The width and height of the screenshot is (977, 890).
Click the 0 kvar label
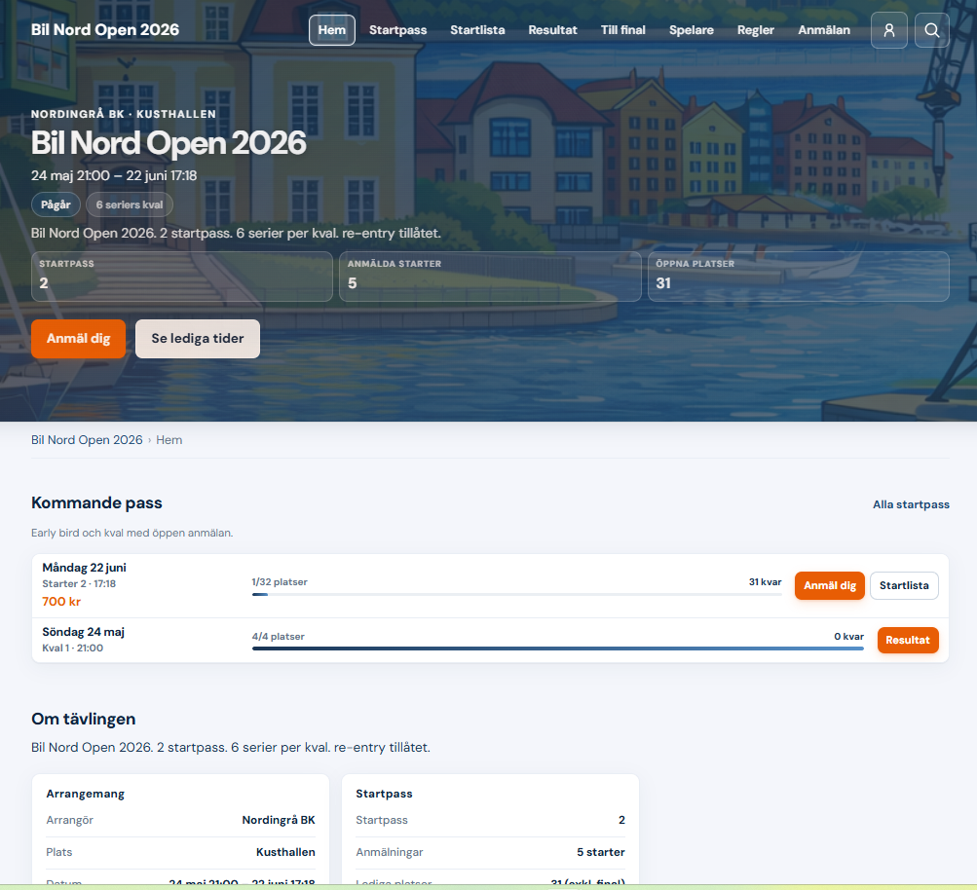click(x=848, y=637)
